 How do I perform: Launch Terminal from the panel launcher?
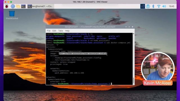23,6
